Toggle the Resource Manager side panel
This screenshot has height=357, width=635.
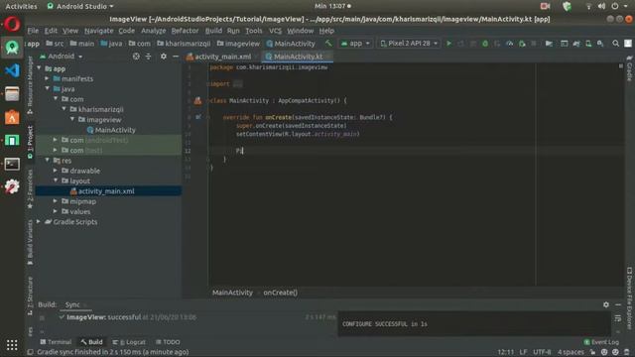30,85
